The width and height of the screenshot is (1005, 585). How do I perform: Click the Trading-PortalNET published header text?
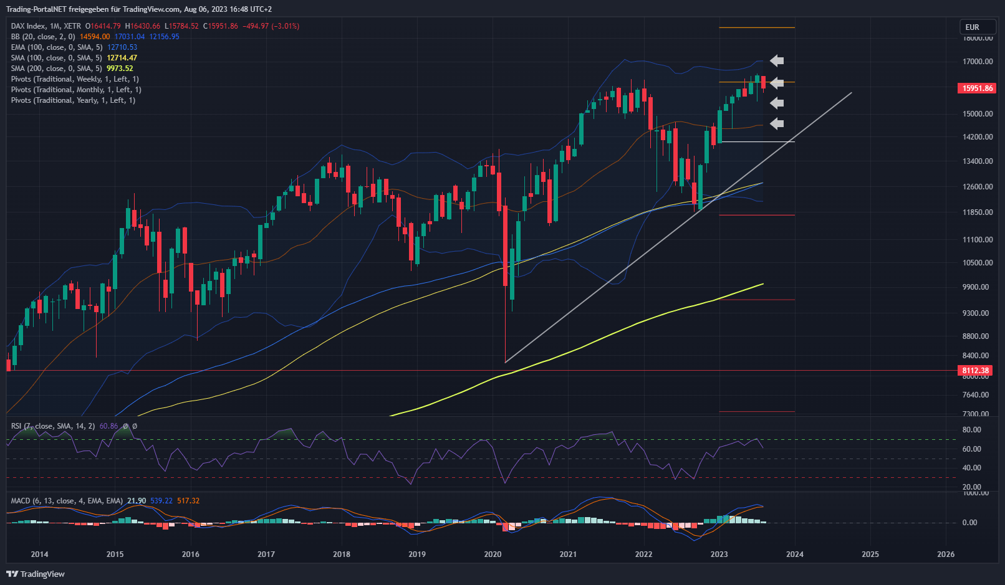[x=138, y=9]
